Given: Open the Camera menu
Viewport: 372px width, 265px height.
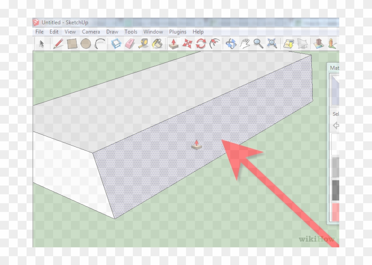Looking at the screenshot, I should click(x=91, y=32).
